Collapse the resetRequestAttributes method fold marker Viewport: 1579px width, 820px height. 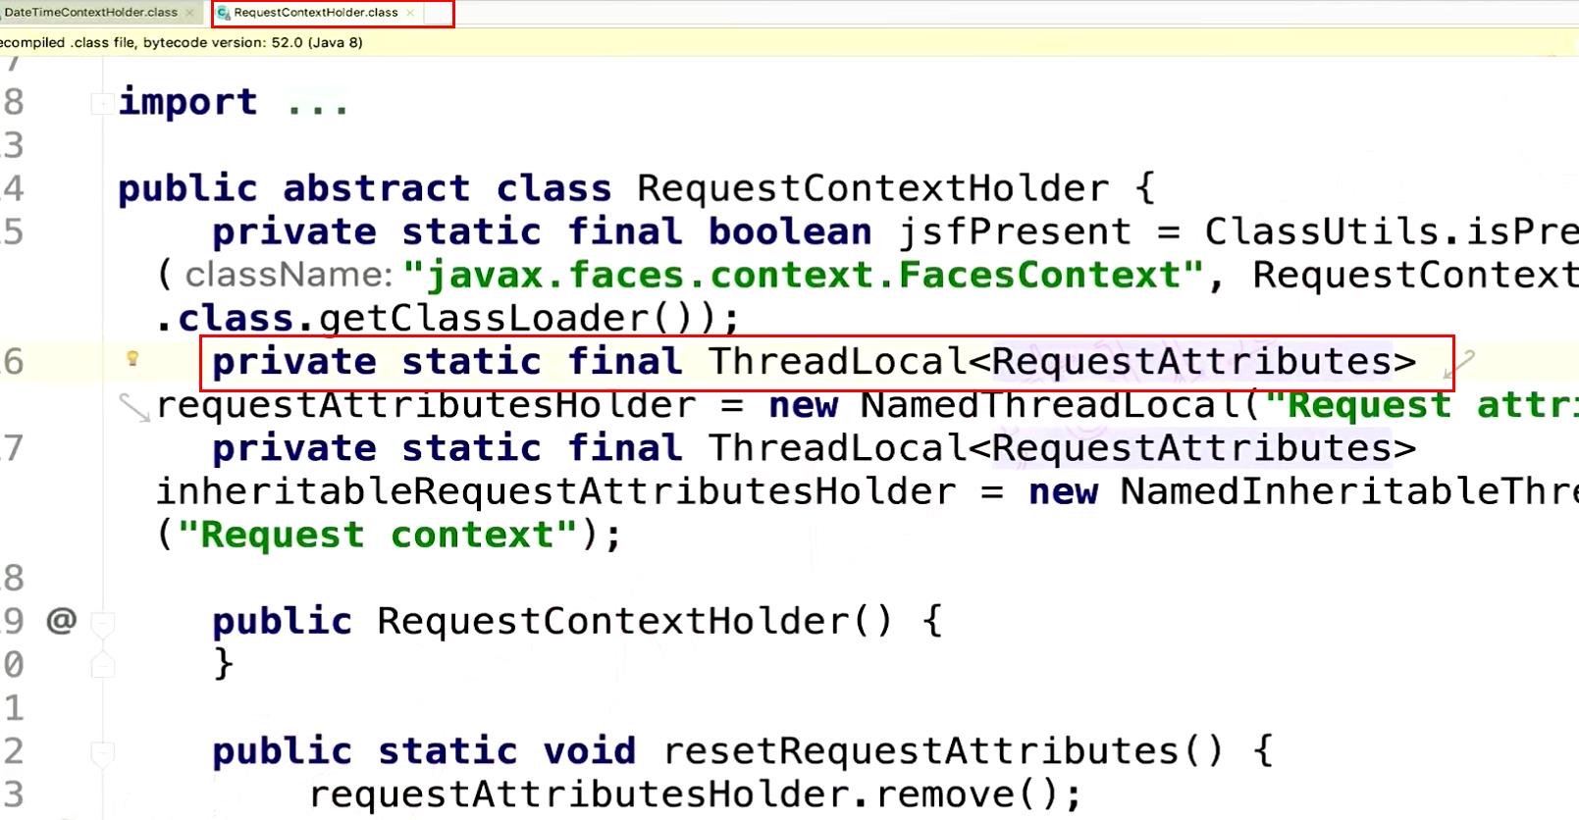pyautogui.click(x=102, y=753)
